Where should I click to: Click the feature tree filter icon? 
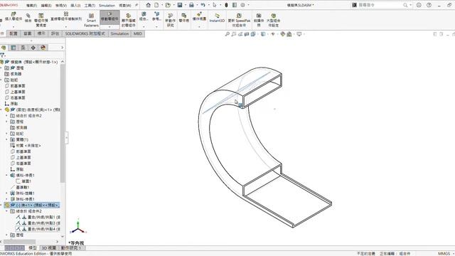(x=3, y=55)
